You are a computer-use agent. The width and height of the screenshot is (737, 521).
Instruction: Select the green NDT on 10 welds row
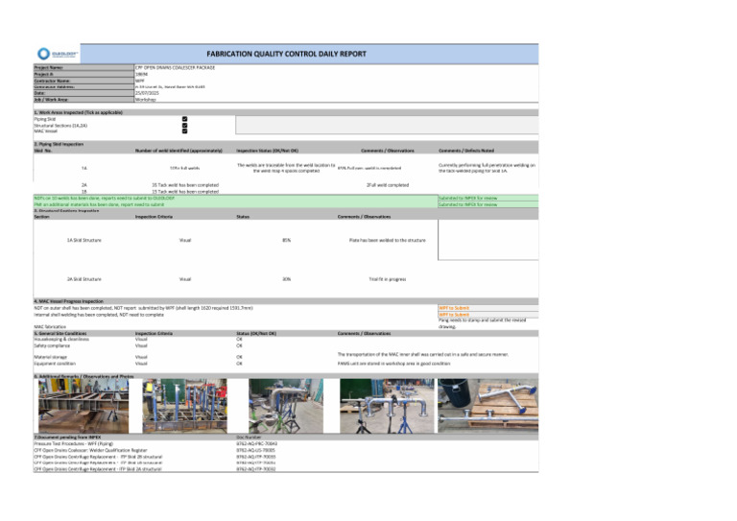[235, 199]
